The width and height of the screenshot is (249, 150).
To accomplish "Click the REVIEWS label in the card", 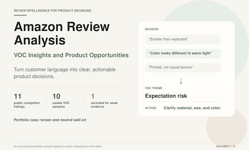I will pyautogui.click(x=152, y=29).
